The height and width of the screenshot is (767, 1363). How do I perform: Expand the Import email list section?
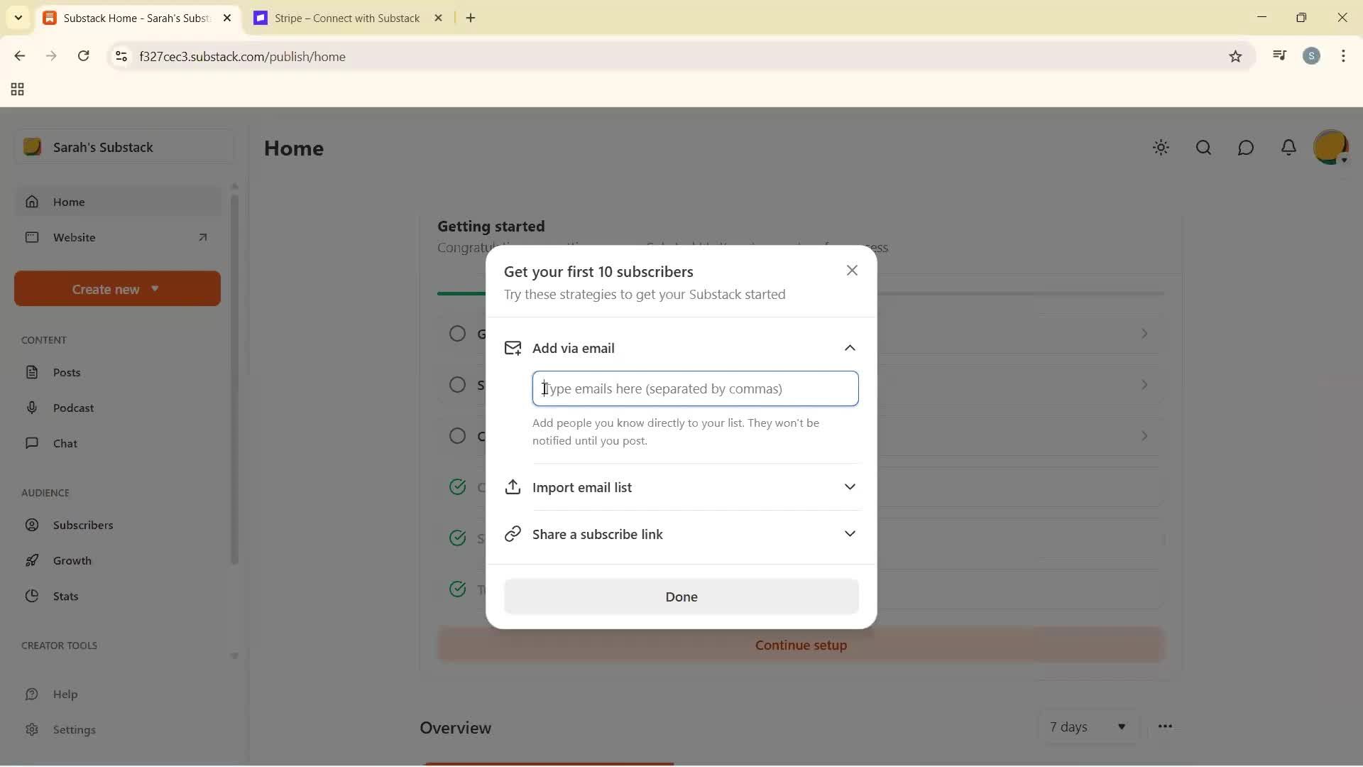850,487
